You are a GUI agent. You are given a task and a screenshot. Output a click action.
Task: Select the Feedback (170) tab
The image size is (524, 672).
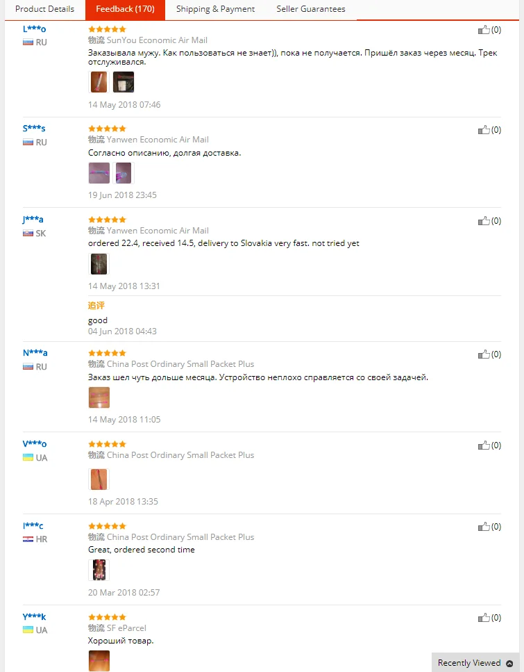click(125, 9)
